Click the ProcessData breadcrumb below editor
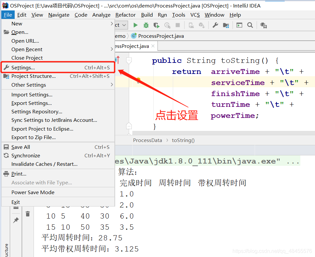The image size is (315, 257). coord(147,140)
